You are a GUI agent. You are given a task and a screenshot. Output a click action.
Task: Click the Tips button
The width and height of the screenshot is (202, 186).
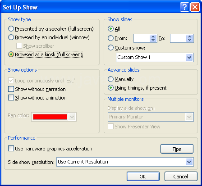[177, 149]
